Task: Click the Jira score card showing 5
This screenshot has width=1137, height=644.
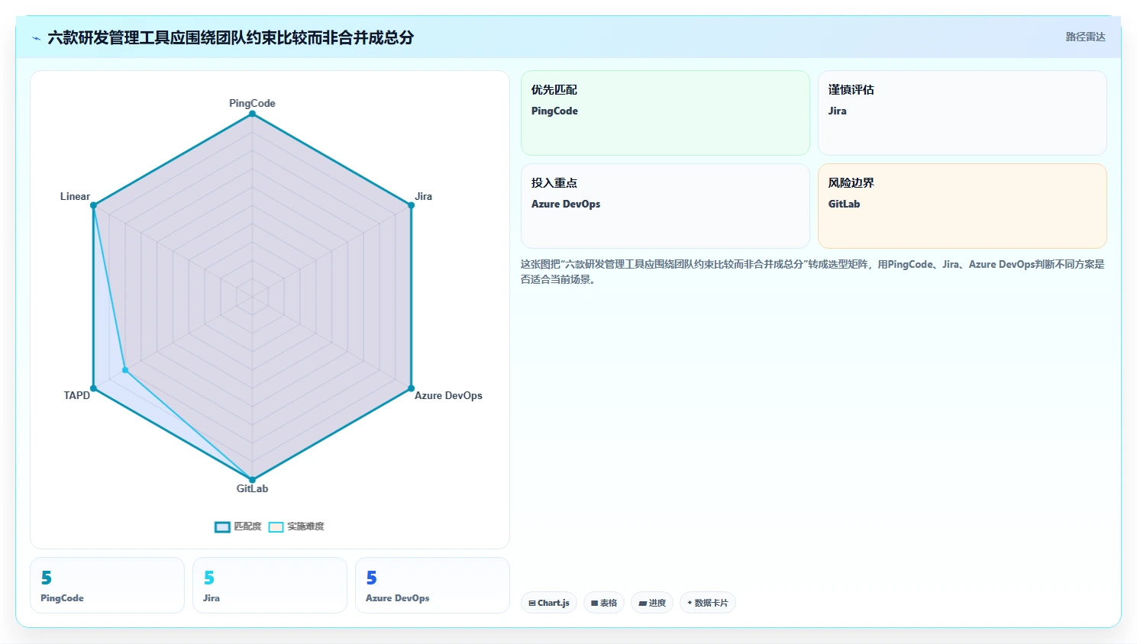Action: (270, 585)
